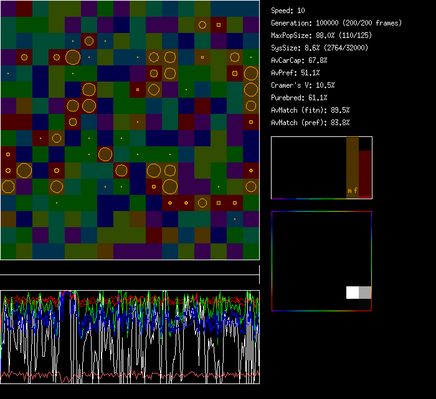Select the Generation counter text
Viewport: 436px width, 399px height.
tap(336, 23)
